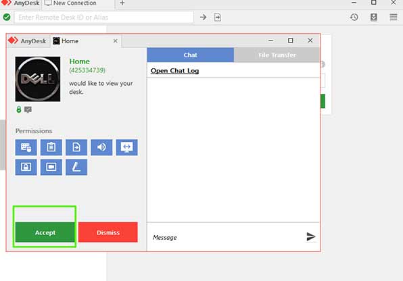Close the session request window
Image resolution: width=403 pixels, height=281 pixels.
[x=310, y=41]
